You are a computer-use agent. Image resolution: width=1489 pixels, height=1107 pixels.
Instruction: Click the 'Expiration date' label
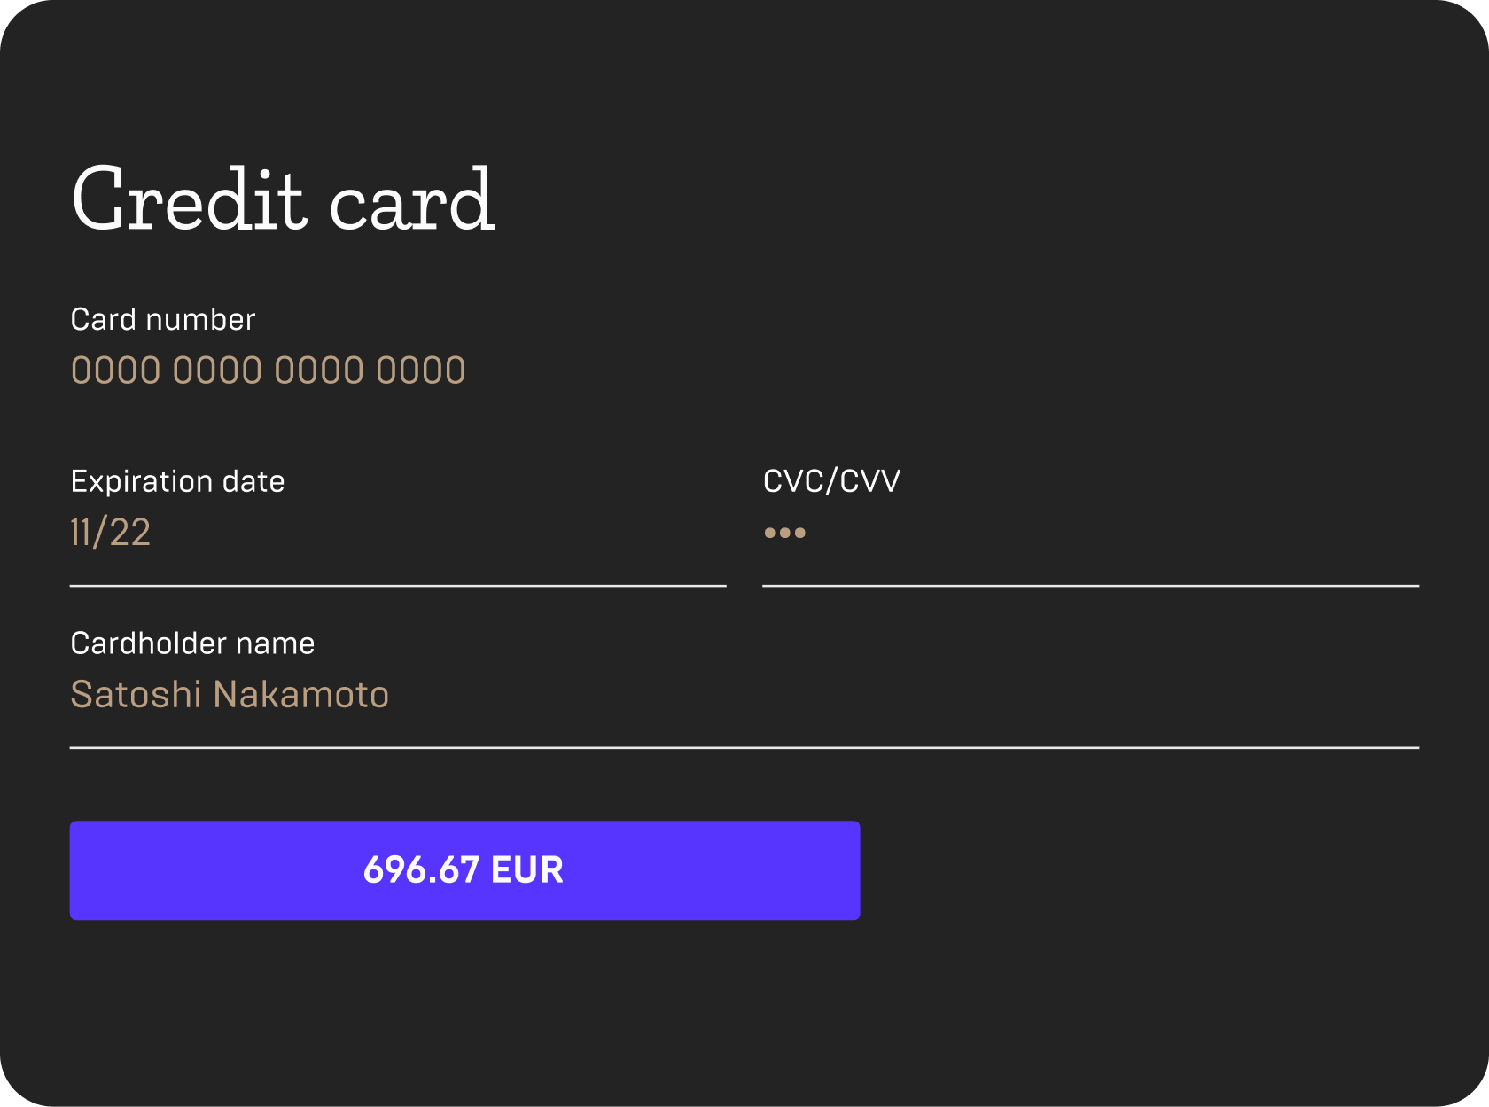tap(177, 481)
